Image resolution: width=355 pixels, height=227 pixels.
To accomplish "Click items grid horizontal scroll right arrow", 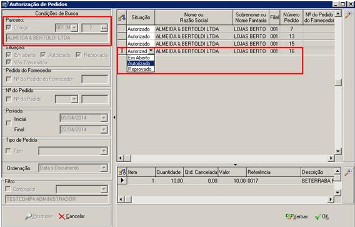I will click(331, 199).
